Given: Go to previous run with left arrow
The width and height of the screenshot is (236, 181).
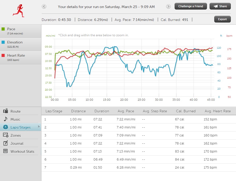Looking at the screenshot, I should [44, 7].
